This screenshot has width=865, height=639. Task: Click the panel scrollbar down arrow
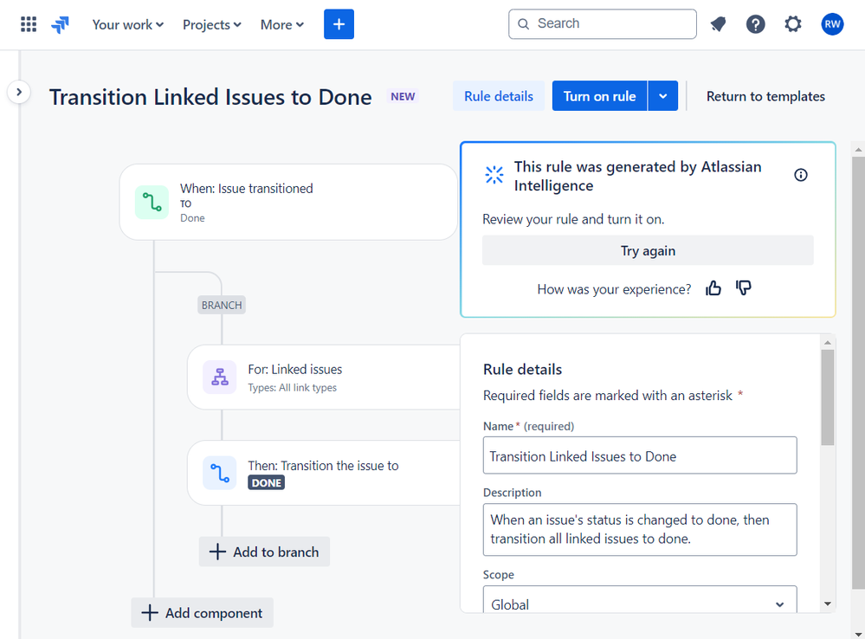click(828, 604)
